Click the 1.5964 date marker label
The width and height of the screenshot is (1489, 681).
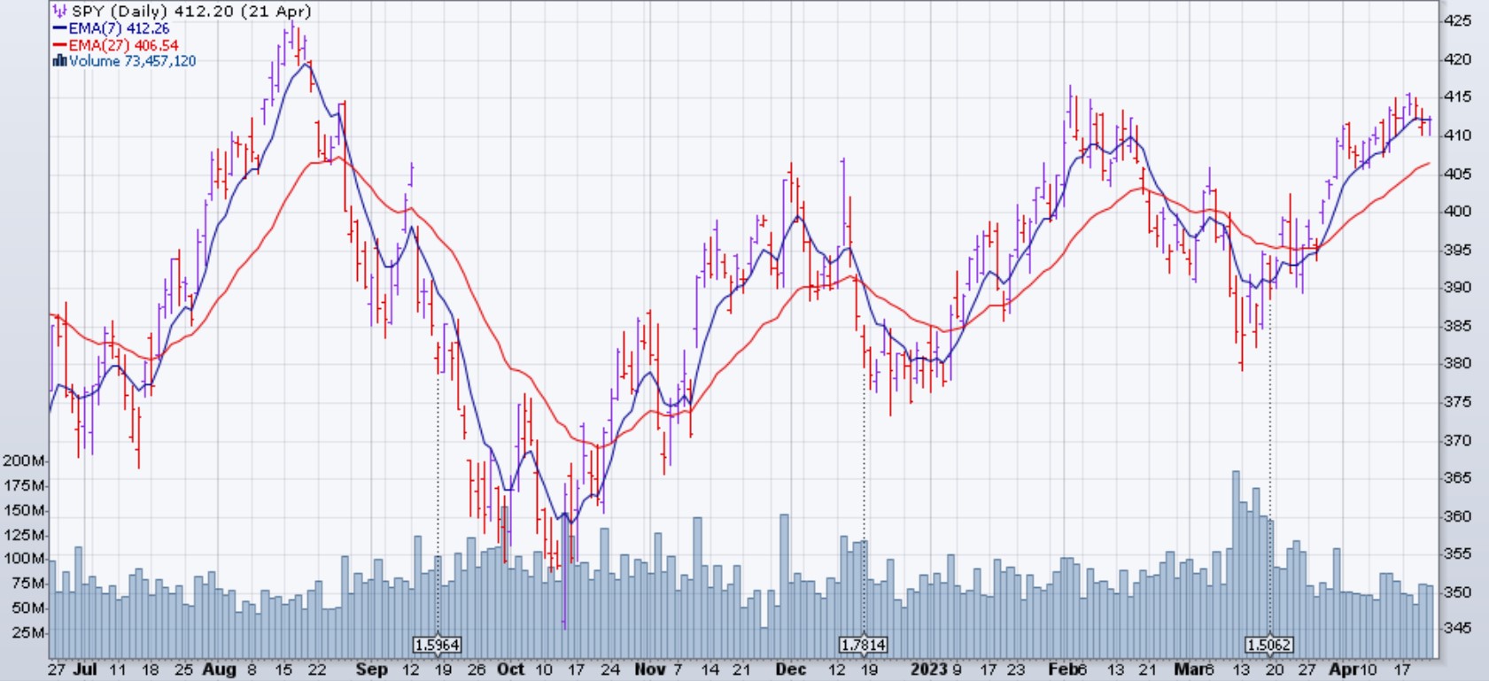coord(438,645)
